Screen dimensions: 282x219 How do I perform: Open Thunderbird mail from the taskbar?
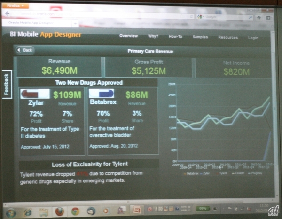[91, 211]
